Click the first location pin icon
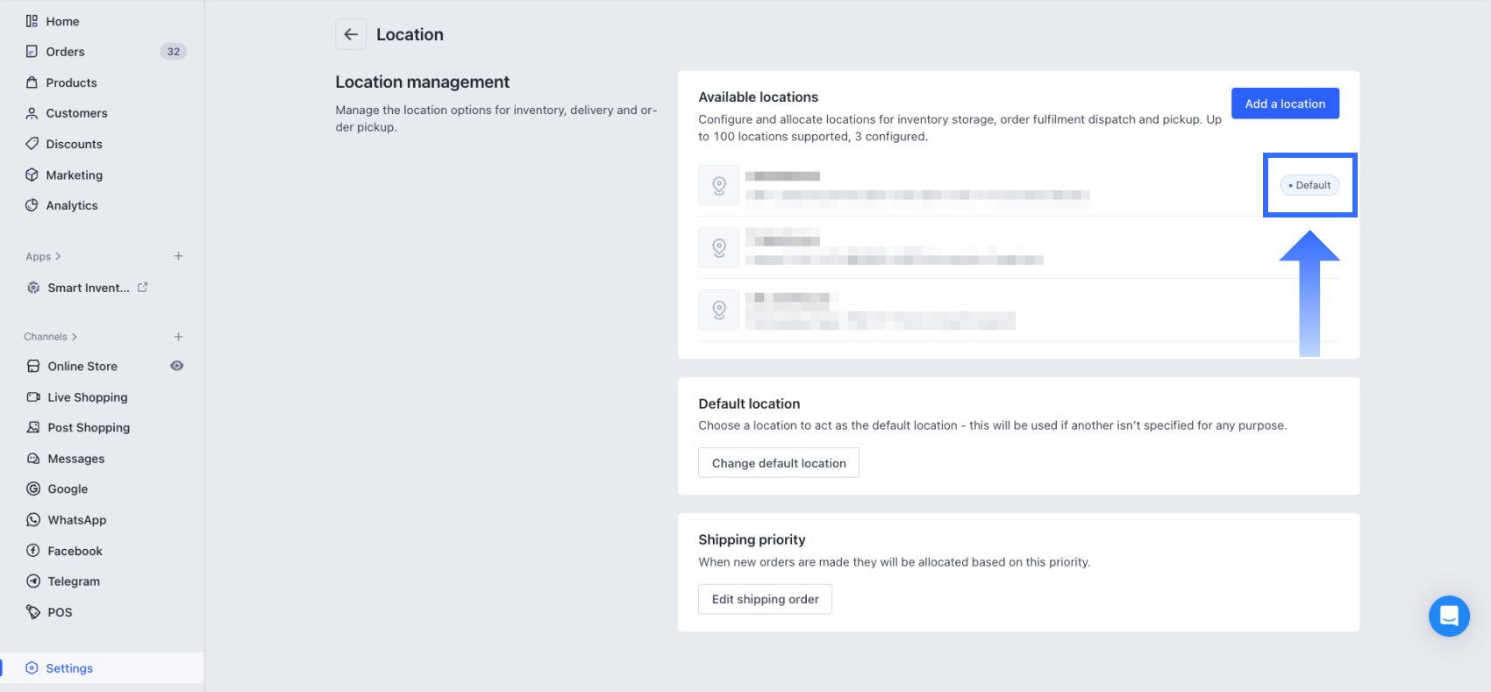Screen dimensions: 1491x692 click(718, 186)
